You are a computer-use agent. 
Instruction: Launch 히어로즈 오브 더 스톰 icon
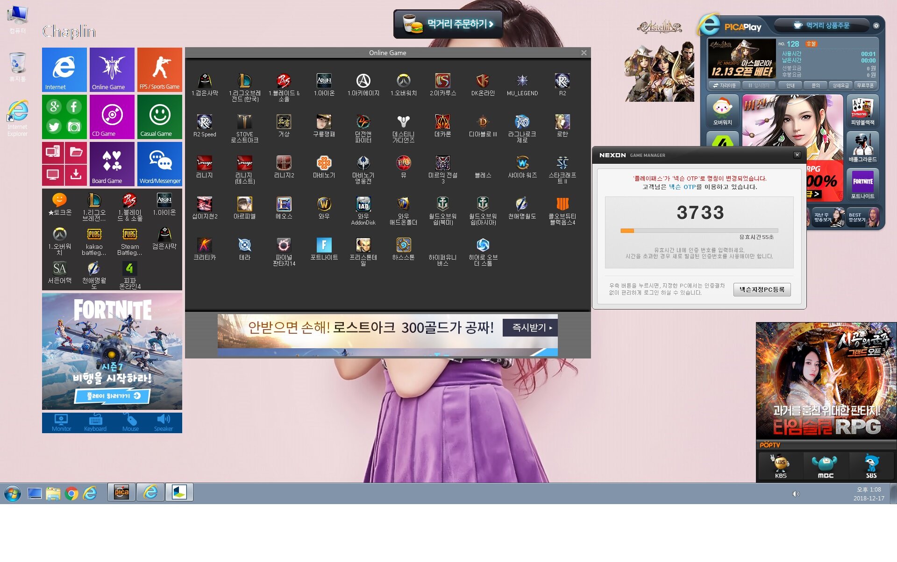[x=483, y=251]
